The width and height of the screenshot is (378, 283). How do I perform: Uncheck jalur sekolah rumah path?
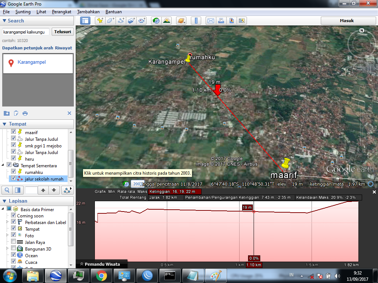click(14, 178)
